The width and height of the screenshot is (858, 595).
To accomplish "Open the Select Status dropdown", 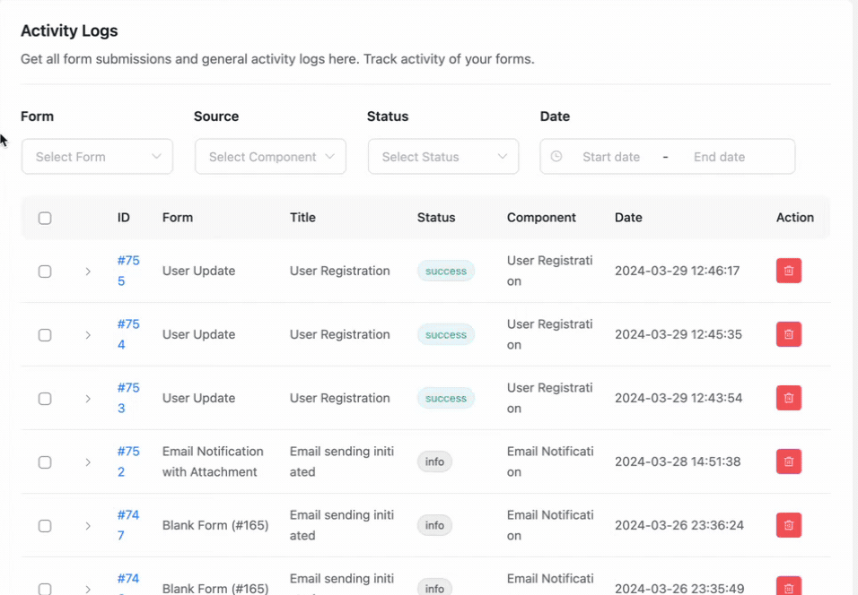I will (443, 157).
